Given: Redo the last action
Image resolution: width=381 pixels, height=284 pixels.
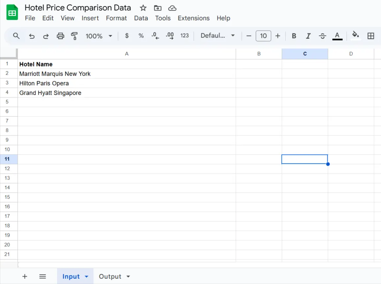Looking at the screenshot, I should pos(46,36).
